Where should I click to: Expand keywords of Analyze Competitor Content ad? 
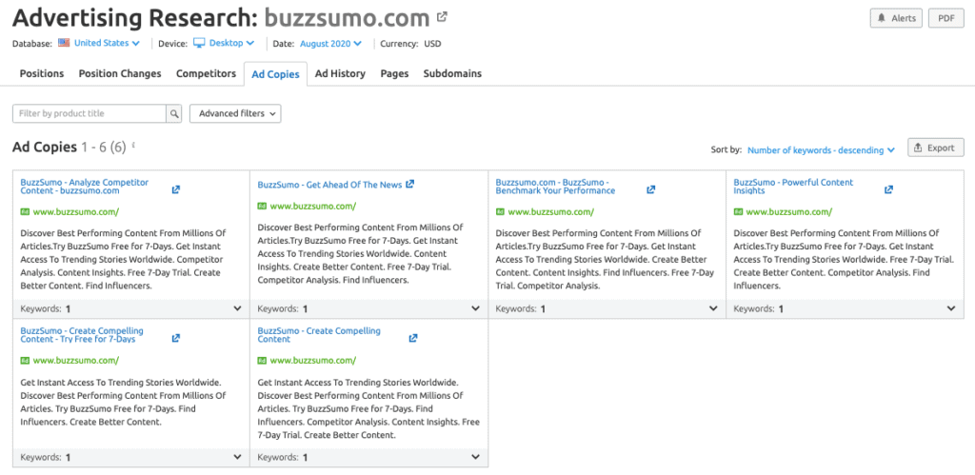[x=237, y=308]
